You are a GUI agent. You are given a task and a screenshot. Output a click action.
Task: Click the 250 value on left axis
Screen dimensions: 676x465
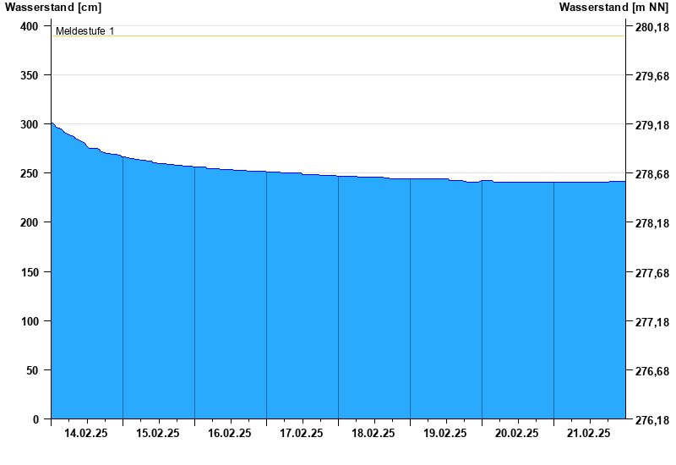pos(30,173)
